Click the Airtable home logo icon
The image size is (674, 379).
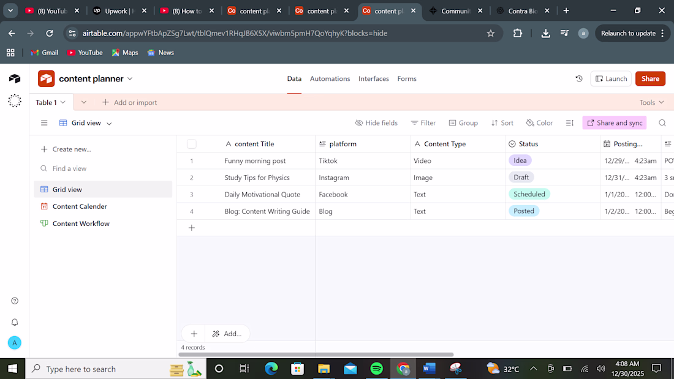(15, 78)
